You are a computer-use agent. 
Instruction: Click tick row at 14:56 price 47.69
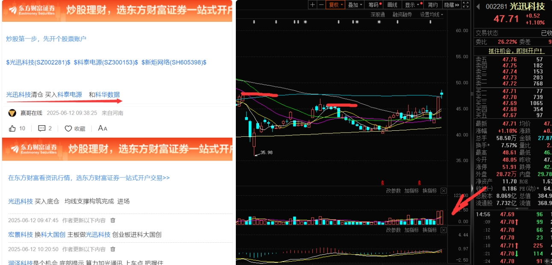[513, 214]
